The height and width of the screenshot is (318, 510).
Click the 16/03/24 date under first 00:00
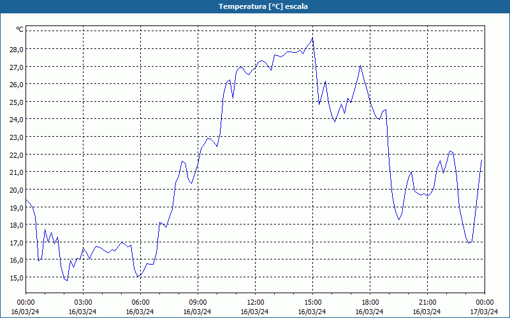[x=25, y=312]
